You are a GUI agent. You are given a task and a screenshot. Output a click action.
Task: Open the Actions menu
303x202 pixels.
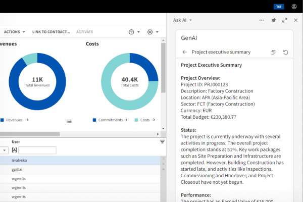coord(14,32)
